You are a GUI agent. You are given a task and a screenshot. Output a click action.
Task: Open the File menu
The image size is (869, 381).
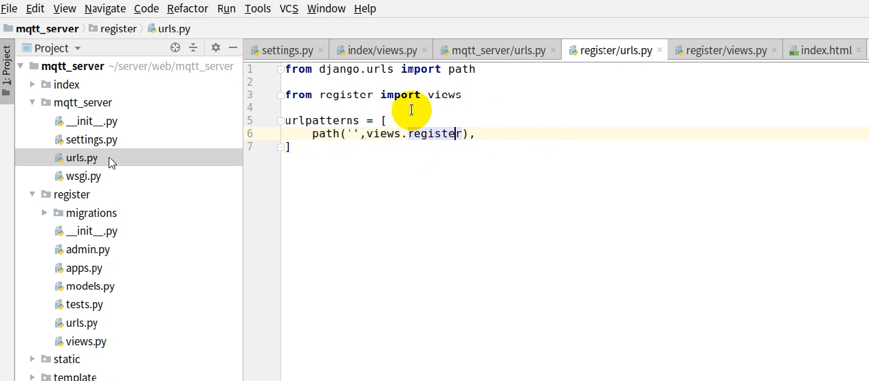(x=9, y=8)
